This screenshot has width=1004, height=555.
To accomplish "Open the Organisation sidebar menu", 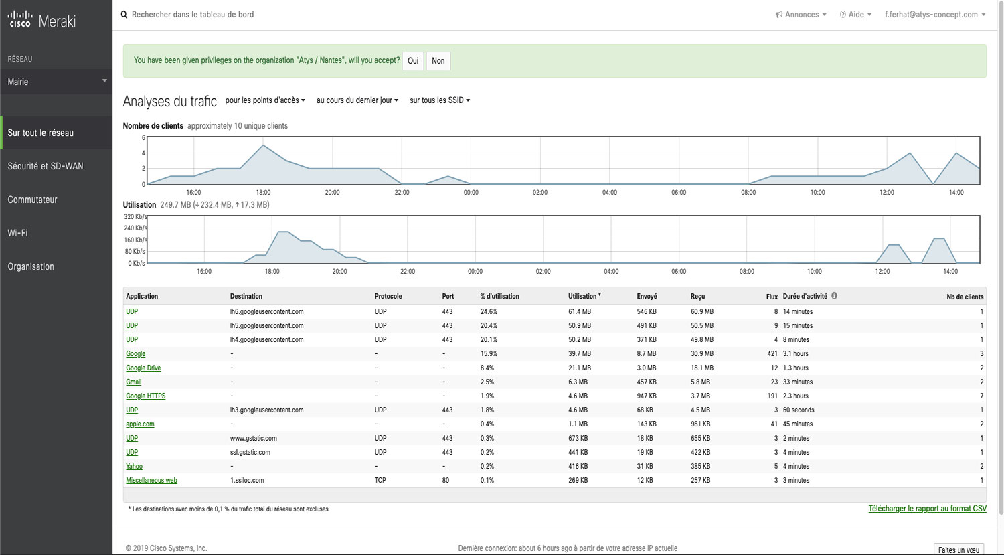I will 56,266.
